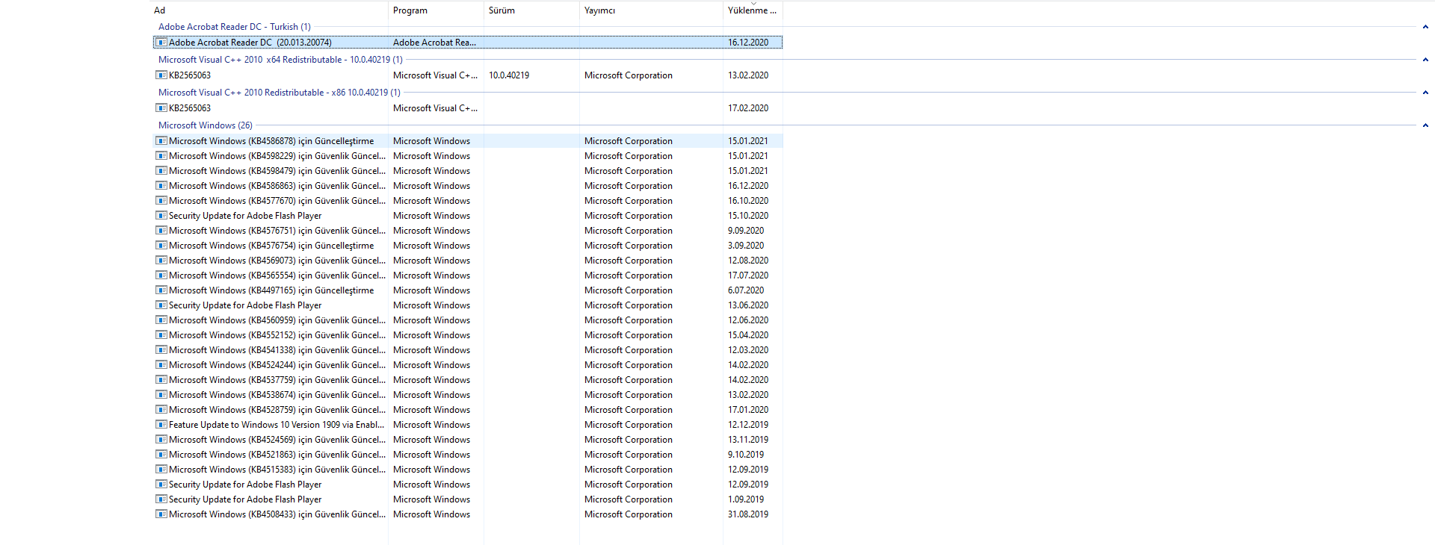Click the Visual C++ 2010 x64 Redistributable group header
The width and height of the screenshot is (1435, 545).
[280, 60]
